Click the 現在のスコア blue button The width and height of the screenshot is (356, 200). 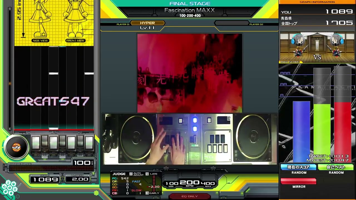click(x=298, y=167)
